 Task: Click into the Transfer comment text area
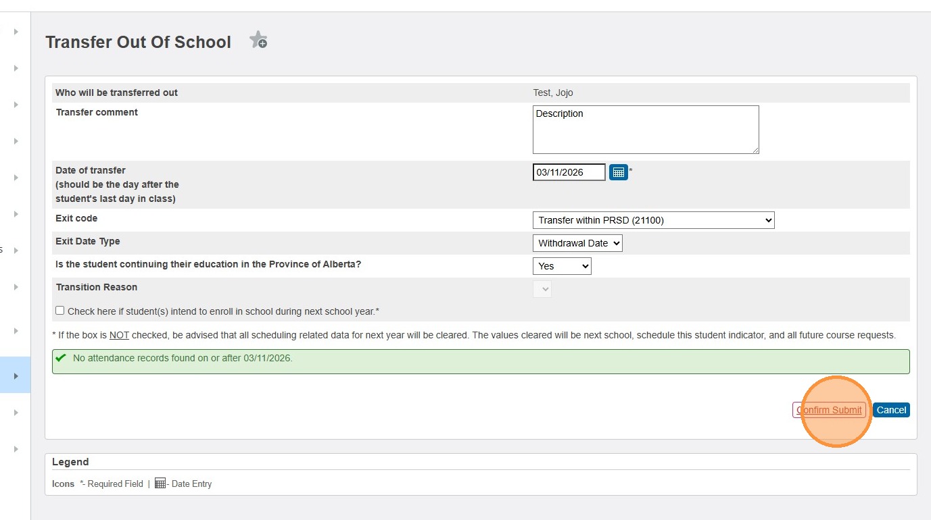point(645,129)
